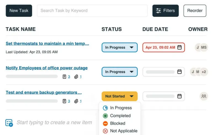212x135 pixels.
Task: Click the new item checklist icon
Action: tap(9, 123)
